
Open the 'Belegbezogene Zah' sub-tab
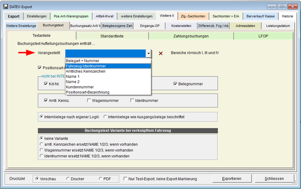click(x=117, y=26)
